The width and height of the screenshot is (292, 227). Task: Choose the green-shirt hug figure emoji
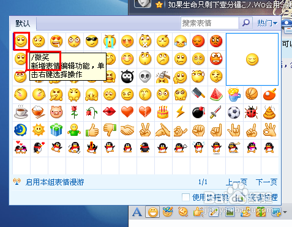coord(74,130)
